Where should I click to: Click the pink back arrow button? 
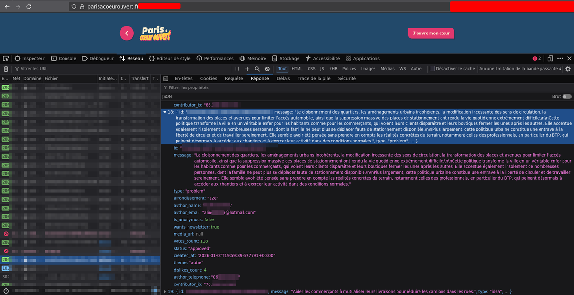point(126,33)
